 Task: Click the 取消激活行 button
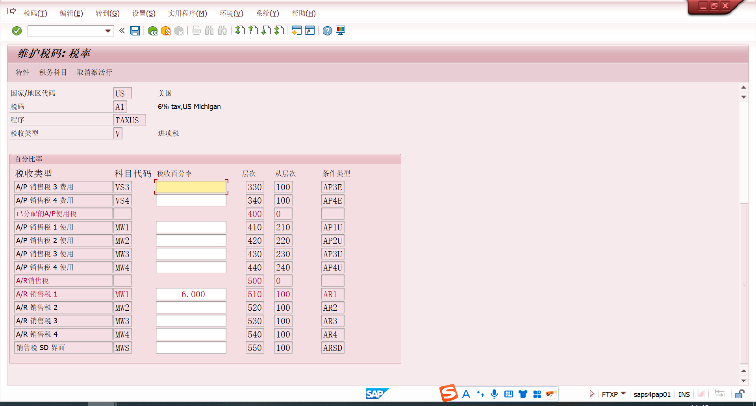pyautogui.click(x=94, y=72)
